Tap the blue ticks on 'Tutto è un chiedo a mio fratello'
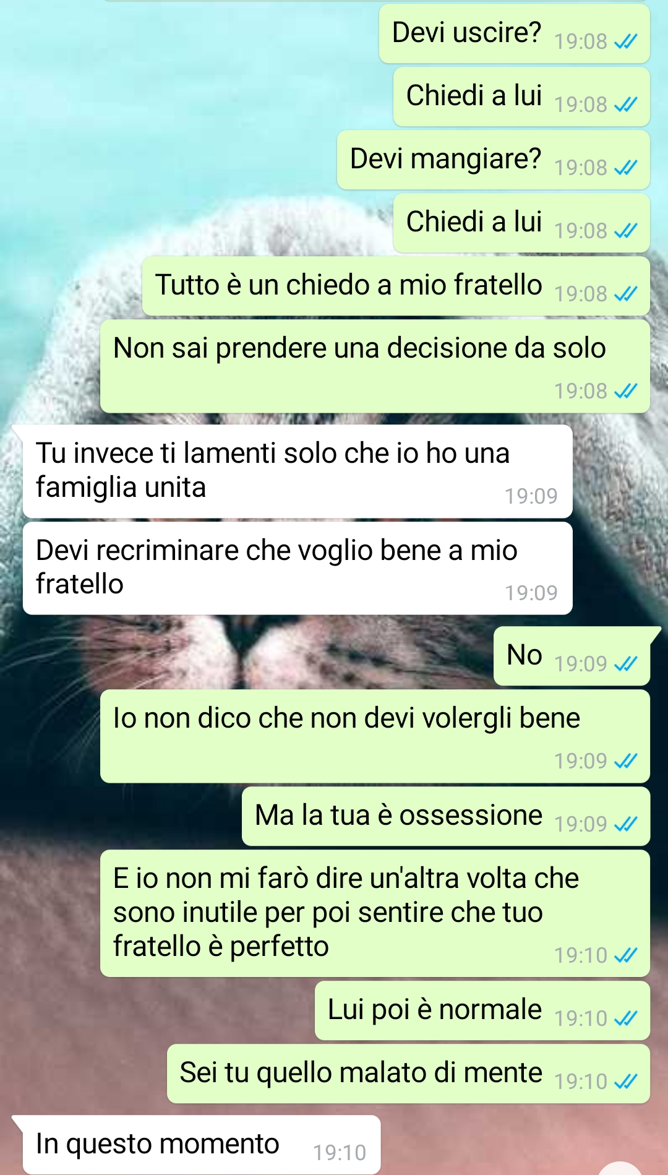This screenshot has width=668, height=1175. pos(625,294)
